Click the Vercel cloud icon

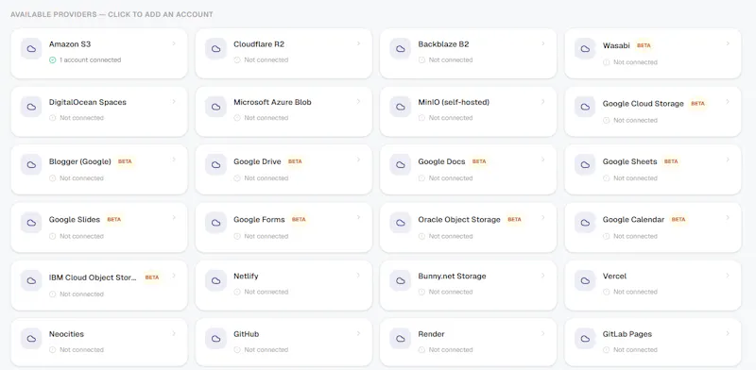(585, 280)
